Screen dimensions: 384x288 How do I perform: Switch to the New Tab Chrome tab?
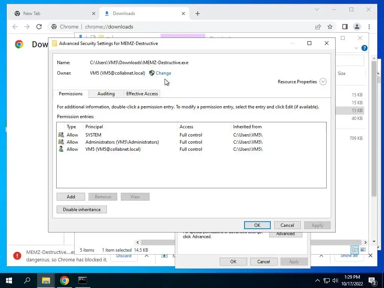[53, 13]
